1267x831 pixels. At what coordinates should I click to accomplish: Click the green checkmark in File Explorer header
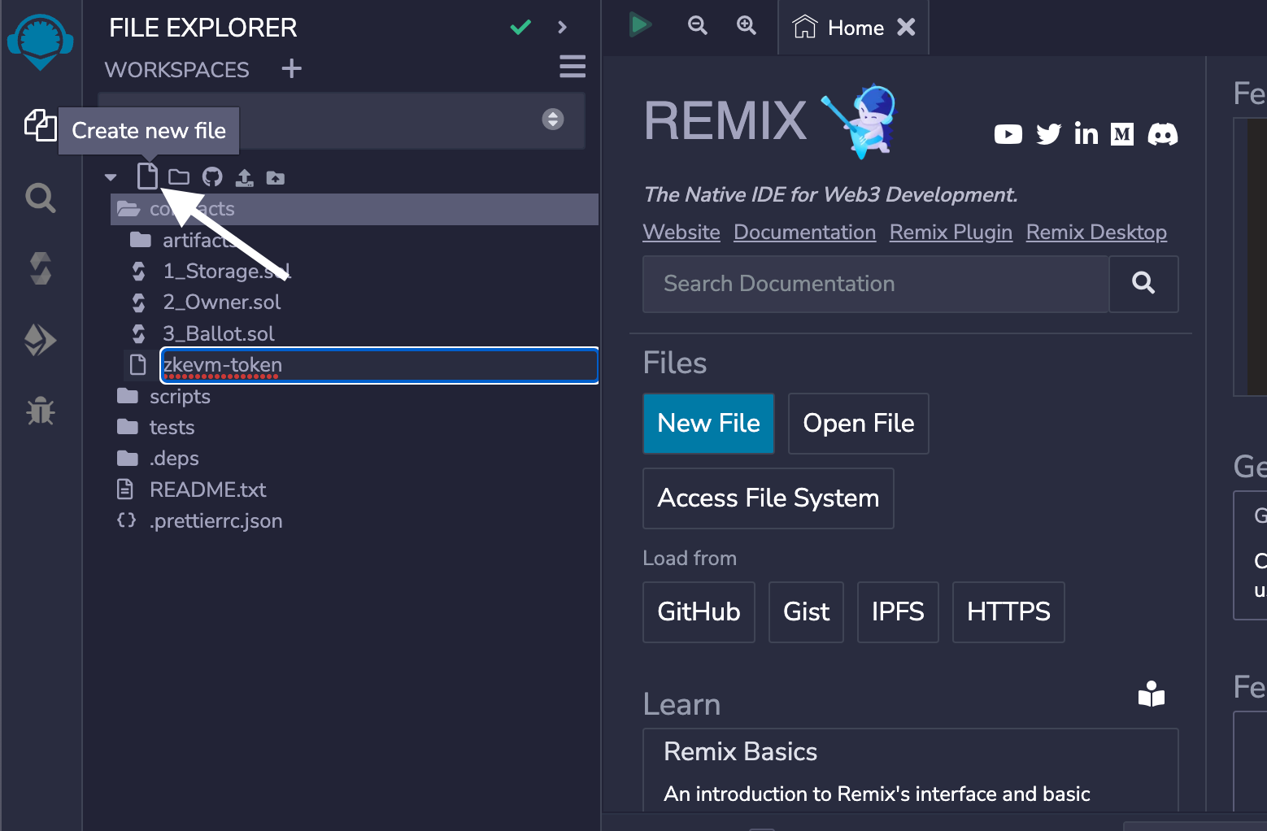pos(520,28)
